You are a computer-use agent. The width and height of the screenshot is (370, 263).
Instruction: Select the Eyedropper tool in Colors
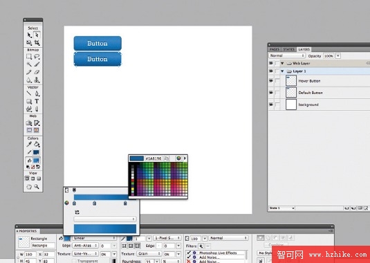pos(29,144)
